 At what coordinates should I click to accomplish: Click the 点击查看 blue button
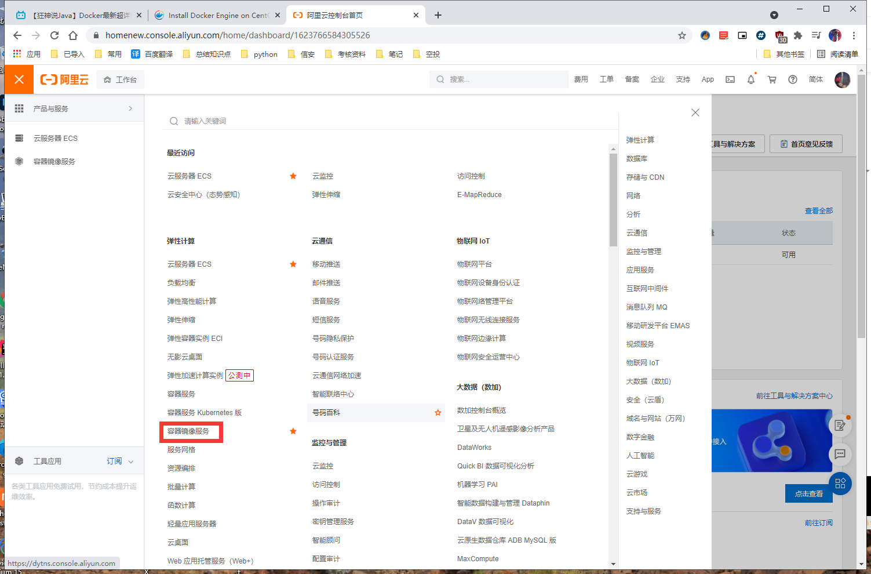click(x=809, y=493)
